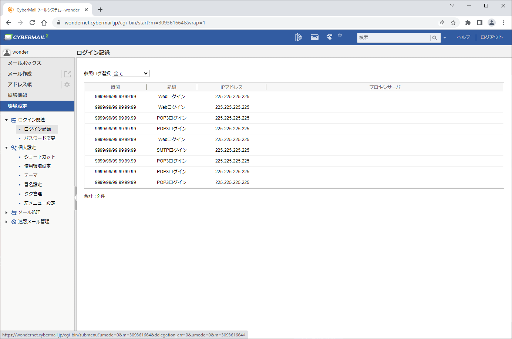Click the ログアウト link
Viewport: 512px width, 339px height.
pos(492,37)
